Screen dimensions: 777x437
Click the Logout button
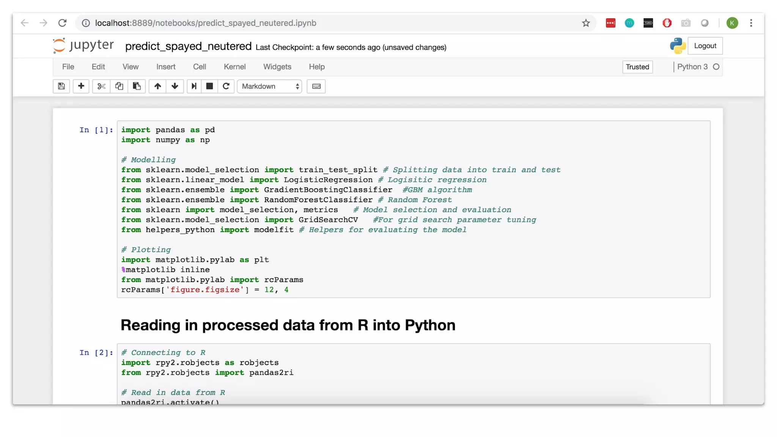[705, 46]
